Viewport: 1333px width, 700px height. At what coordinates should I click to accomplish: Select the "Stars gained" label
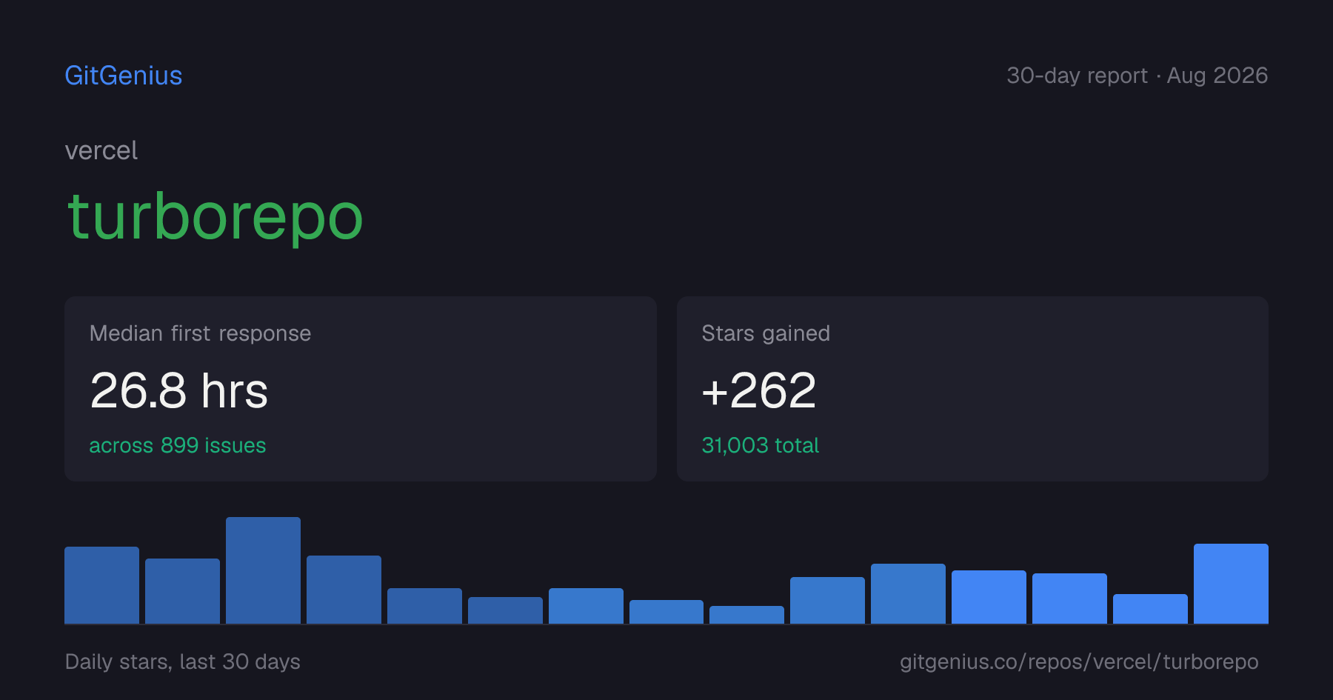pos(766,333)
